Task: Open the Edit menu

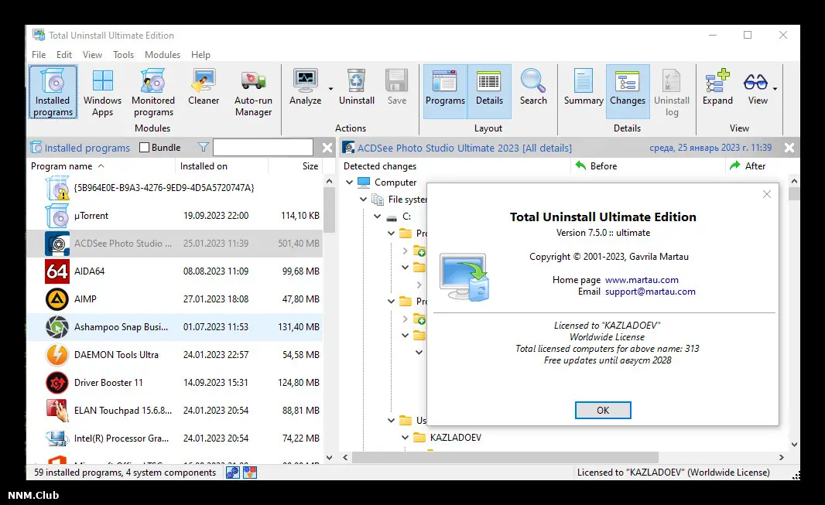Action: tap(64, 55)
